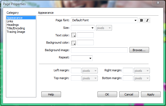Select the Tracing Image category
Image resolution: width=166 pixels, height=106 pixels.
pyautogui.click(x=21, y=32)
